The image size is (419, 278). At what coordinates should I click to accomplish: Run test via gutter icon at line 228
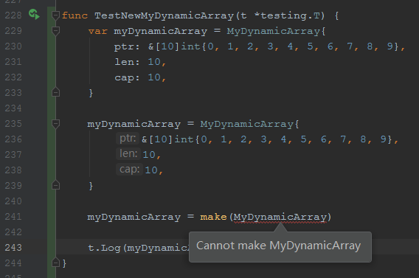(x=34, y=15)
